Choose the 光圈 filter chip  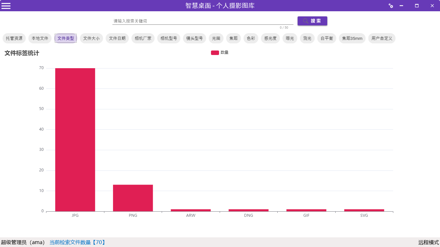216,38
